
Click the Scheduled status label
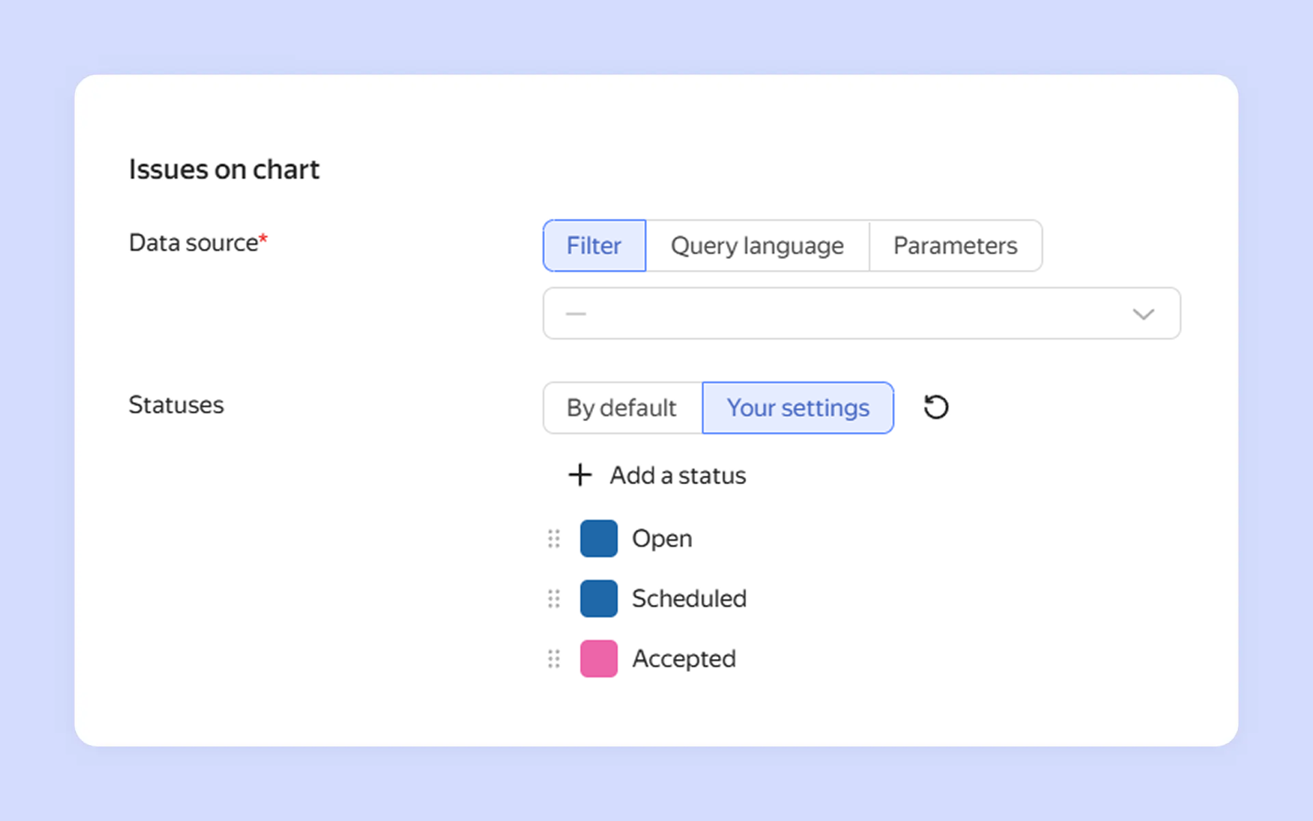coord(689,599)
